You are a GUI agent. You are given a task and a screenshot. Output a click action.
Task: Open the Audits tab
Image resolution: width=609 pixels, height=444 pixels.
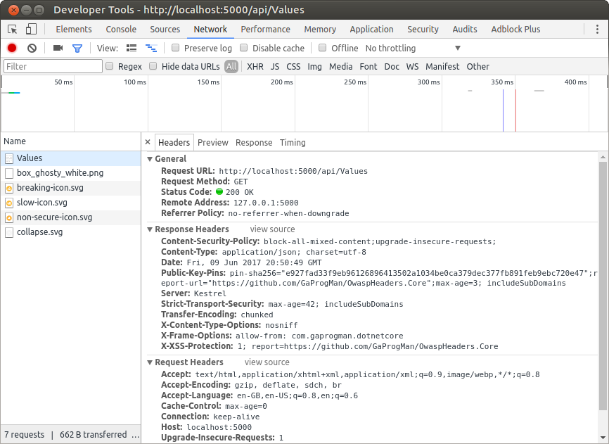point(465,29)
